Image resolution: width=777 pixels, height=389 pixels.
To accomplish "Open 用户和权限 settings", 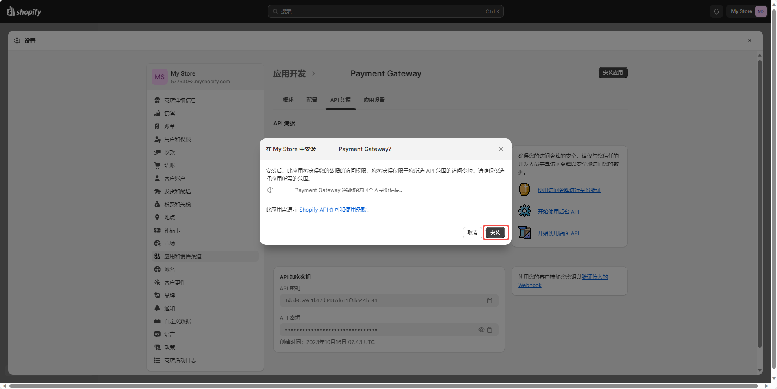I will pos(205,139).
